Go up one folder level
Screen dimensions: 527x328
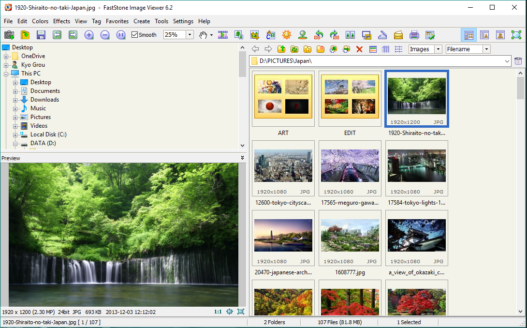281,49
